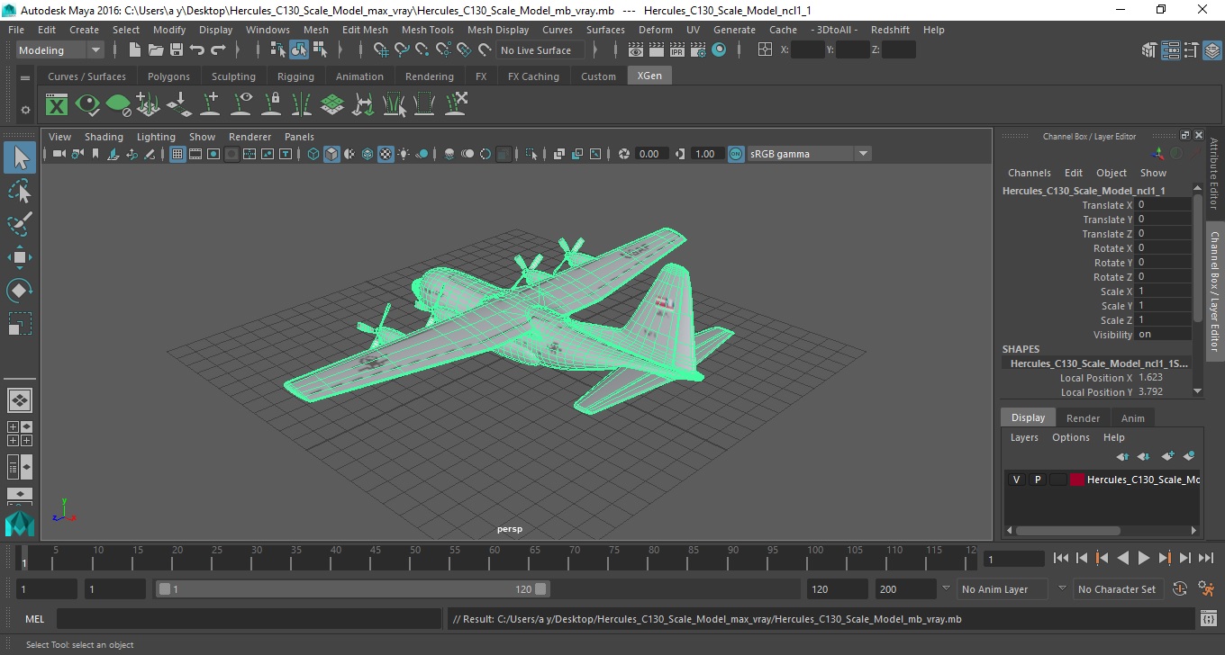The width and height of the screenshot is (1225, 655).
Task: Open the Mesh Tools menu
Action: 428,30
